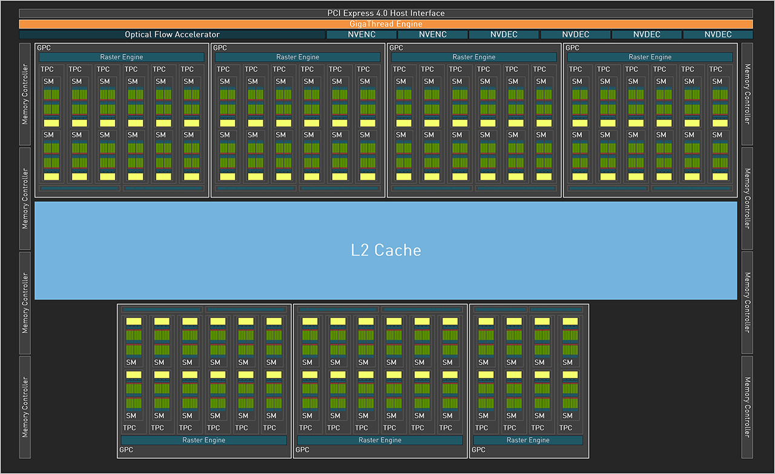
Task: Select the bottommost right Memory Controller
Action: [x=747, y=406]
